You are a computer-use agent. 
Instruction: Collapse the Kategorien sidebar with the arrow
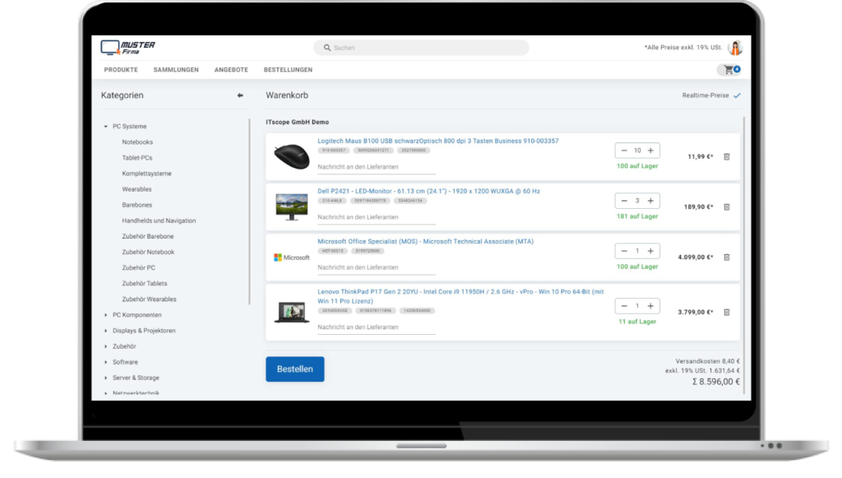(x=239, y=95)
